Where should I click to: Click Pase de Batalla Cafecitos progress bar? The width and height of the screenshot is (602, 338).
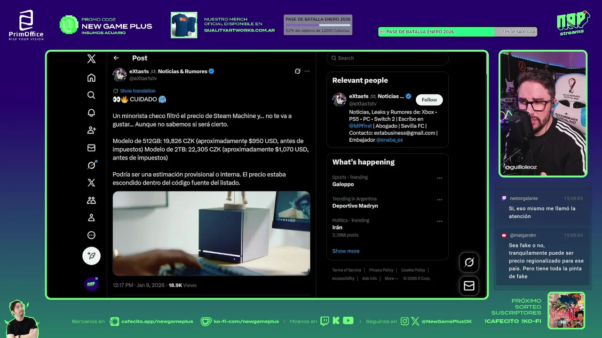click(318, 25)
